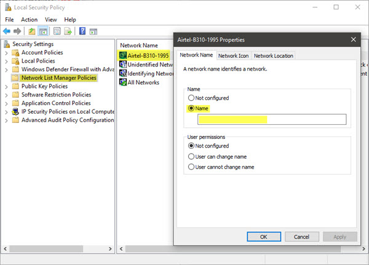Open the Action menu
Image resolution: width=369 pixels, height=265 pixels.
[x=29, y=20]
